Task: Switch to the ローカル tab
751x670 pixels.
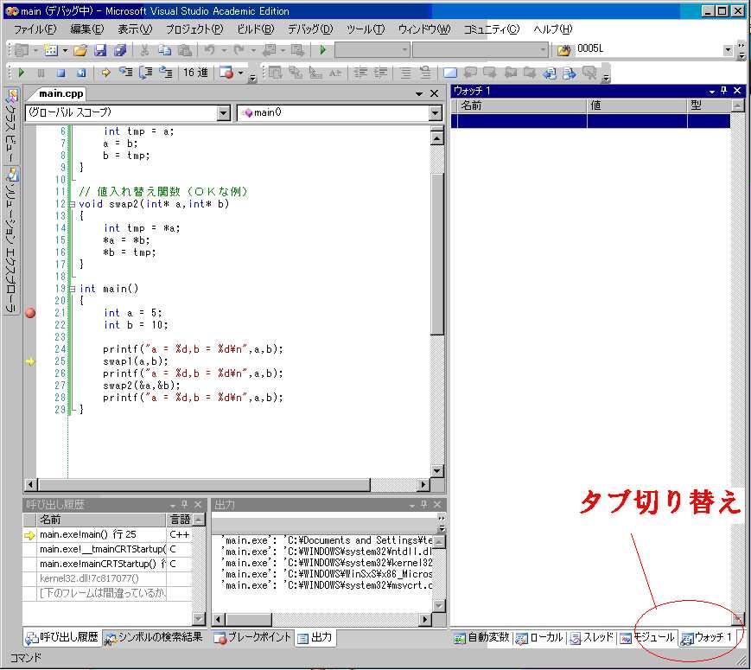Action: 539,638
